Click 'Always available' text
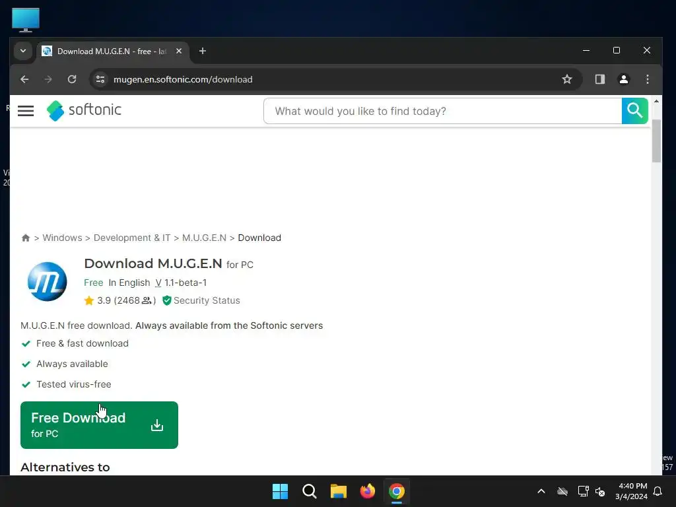Viewport: 676px width, 507px height. point(72,364)
